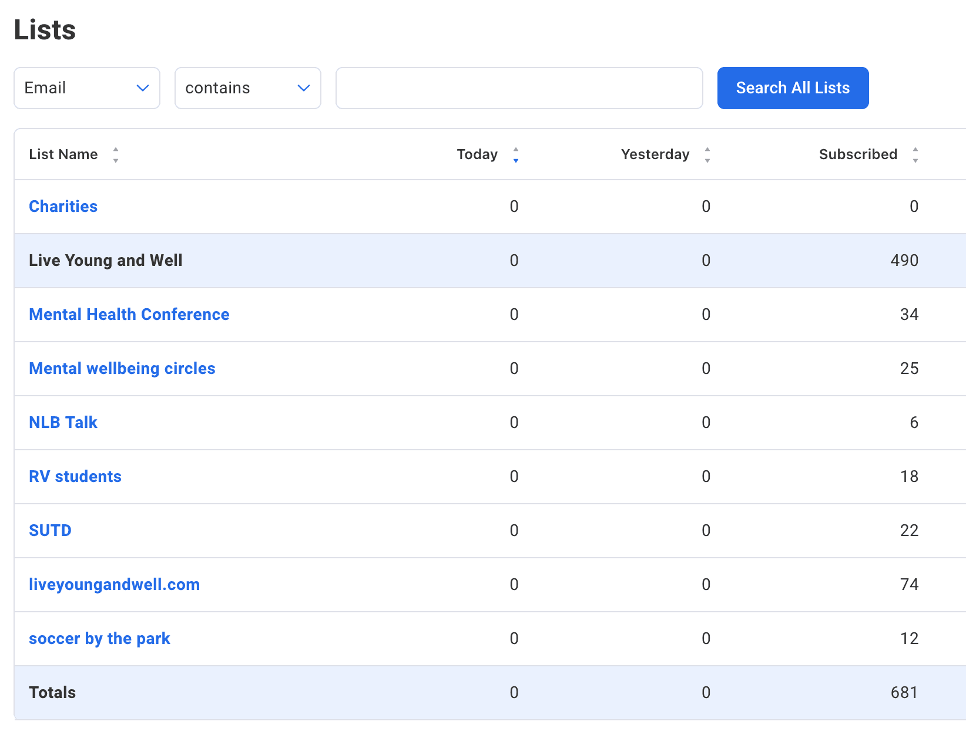Open the Email field dropdown
966x735 pixels.
pyautogui.click(x=87, y=88)
